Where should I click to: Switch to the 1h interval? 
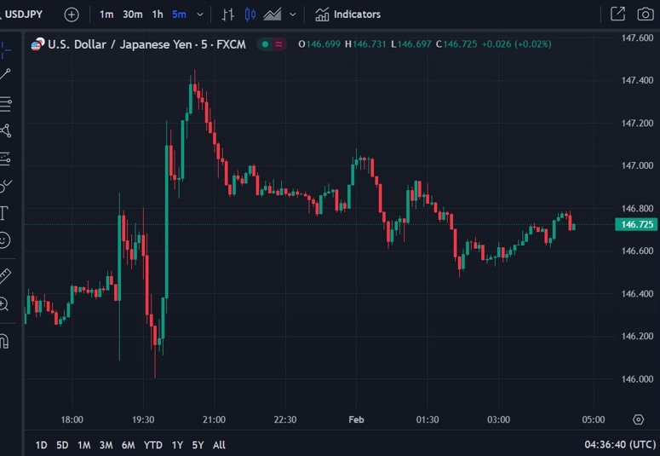(x=158, y=14)
